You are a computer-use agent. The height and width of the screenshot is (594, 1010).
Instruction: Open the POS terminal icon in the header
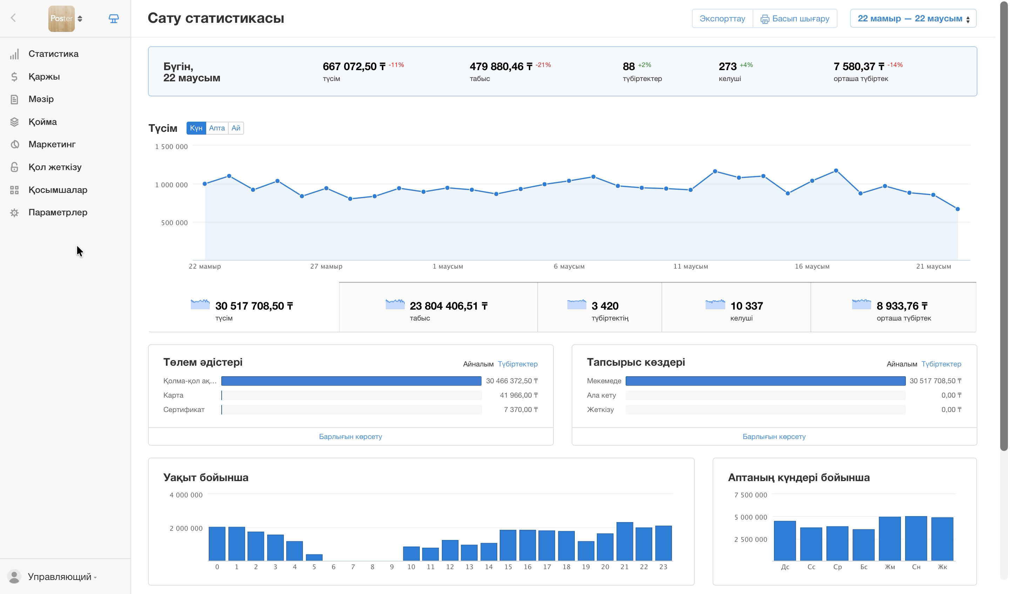coord(114,19)
